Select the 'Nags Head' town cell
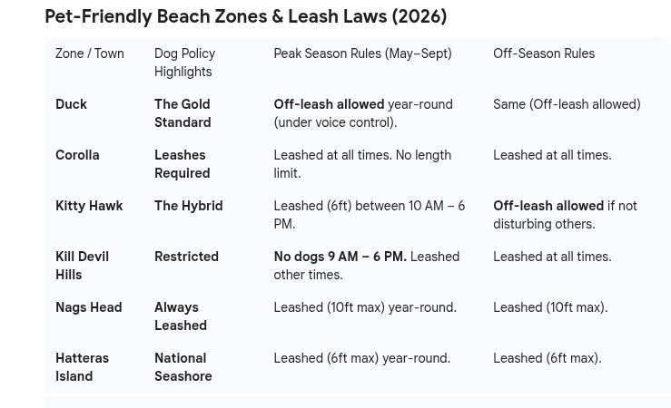The width and height of the screenshot is (671, 408). tap(89, 307)
